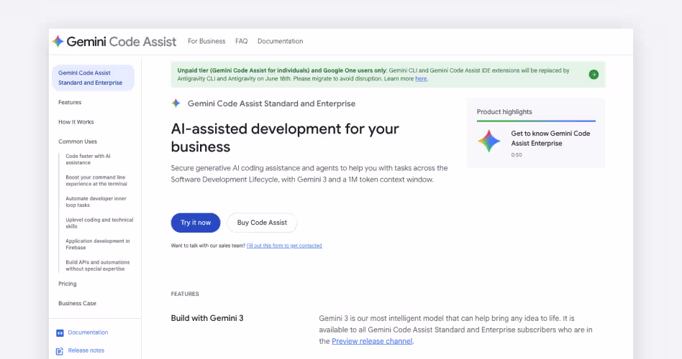Click the Build with Gemini 3 heading

[x=207, y=318]
